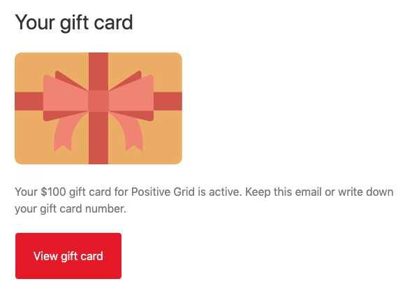This screenshot has height=293, width=405.
Task: Open the gift card illustration thumbnail
Action: 98,108
